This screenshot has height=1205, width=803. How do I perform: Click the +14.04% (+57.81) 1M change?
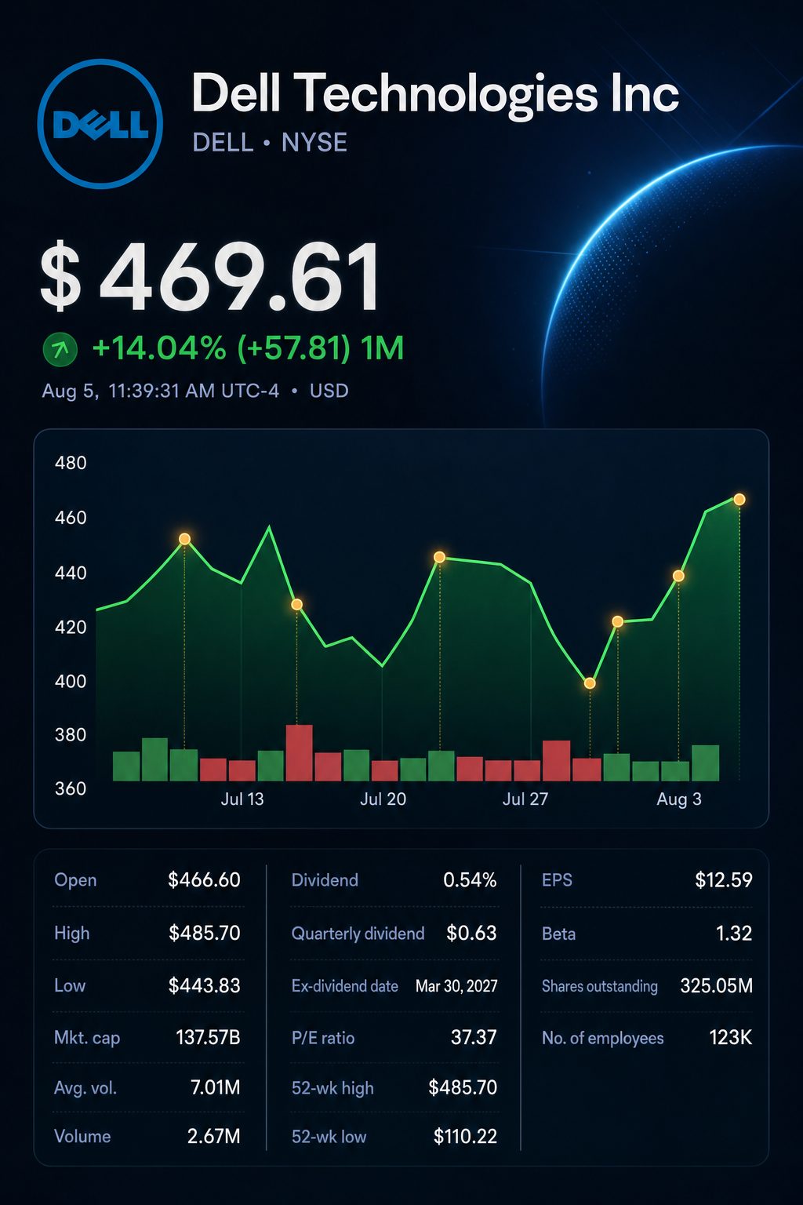coord(248,348)
